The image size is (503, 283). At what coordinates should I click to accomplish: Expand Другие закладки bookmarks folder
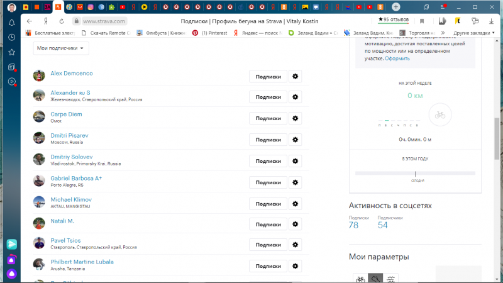point(474,33)
